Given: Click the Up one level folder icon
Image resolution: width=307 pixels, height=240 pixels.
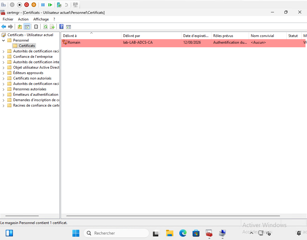Looking at the screenshot, I should point(20,26).
